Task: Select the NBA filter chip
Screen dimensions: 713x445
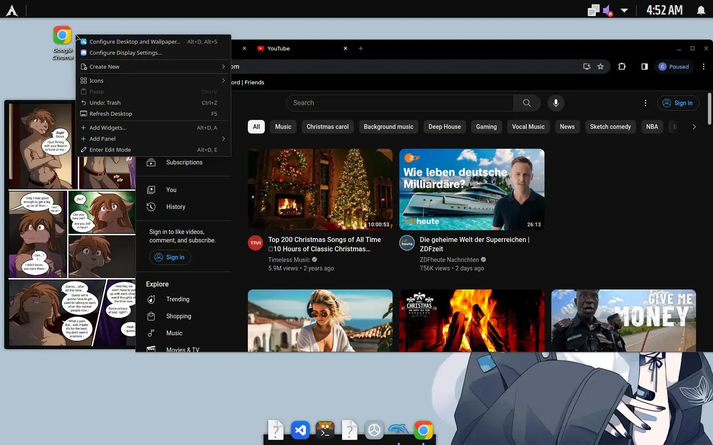Action: coord(652,127)
